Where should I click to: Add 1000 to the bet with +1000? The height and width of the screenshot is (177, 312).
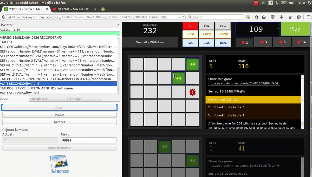(207, 34)
